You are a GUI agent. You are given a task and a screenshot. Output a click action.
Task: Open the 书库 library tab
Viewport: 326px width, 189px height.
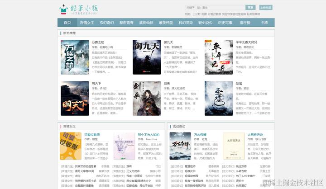[265, 23]
